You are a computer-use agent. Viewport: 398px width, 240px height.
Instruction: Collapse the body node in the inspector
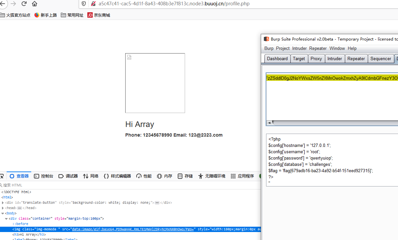point(3,213)
